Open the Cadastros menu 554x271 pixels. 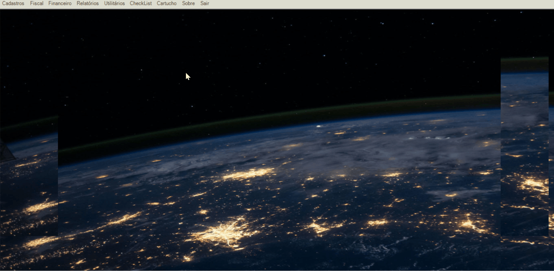click(13, 3)
